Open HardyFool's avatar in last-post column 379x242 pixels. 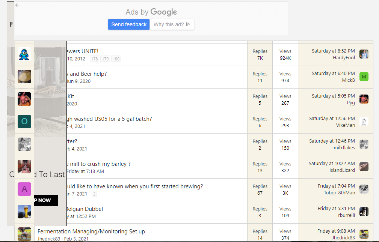tap(364, 54)
